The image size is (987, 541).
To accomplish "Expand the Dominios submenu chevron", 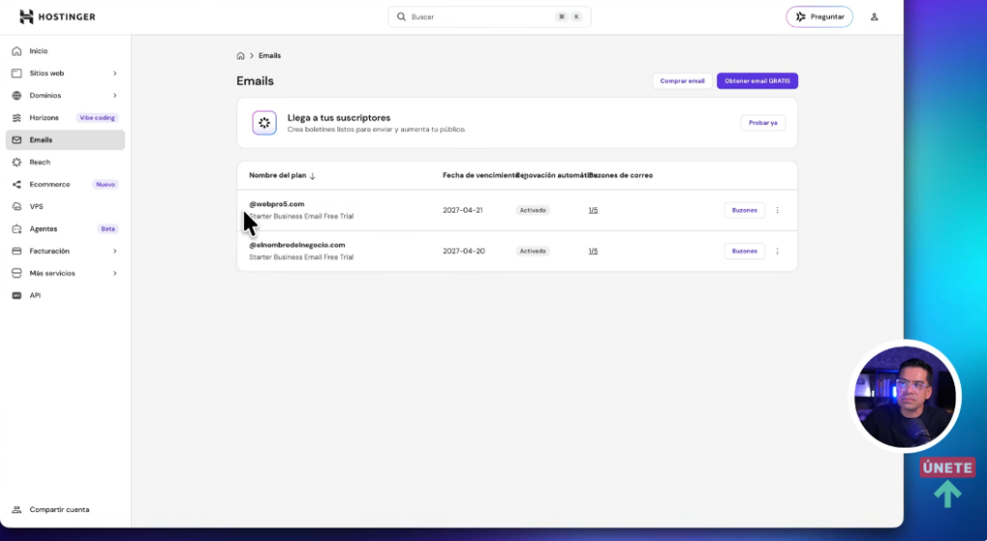I will [115, 95].
